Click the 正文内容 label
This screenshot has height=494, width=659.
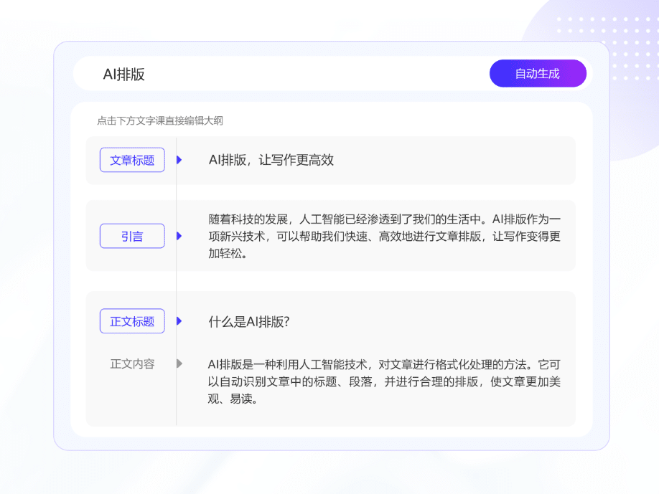132,364
